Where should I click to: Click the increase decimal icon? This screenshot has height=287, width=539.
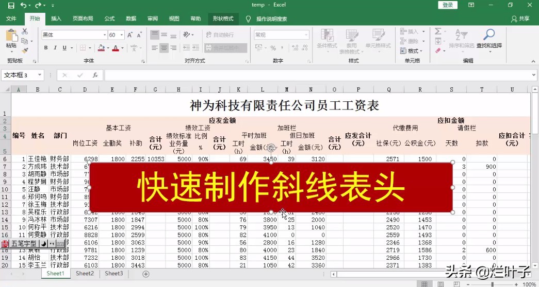pyautogui.click(x=294, y=48)
